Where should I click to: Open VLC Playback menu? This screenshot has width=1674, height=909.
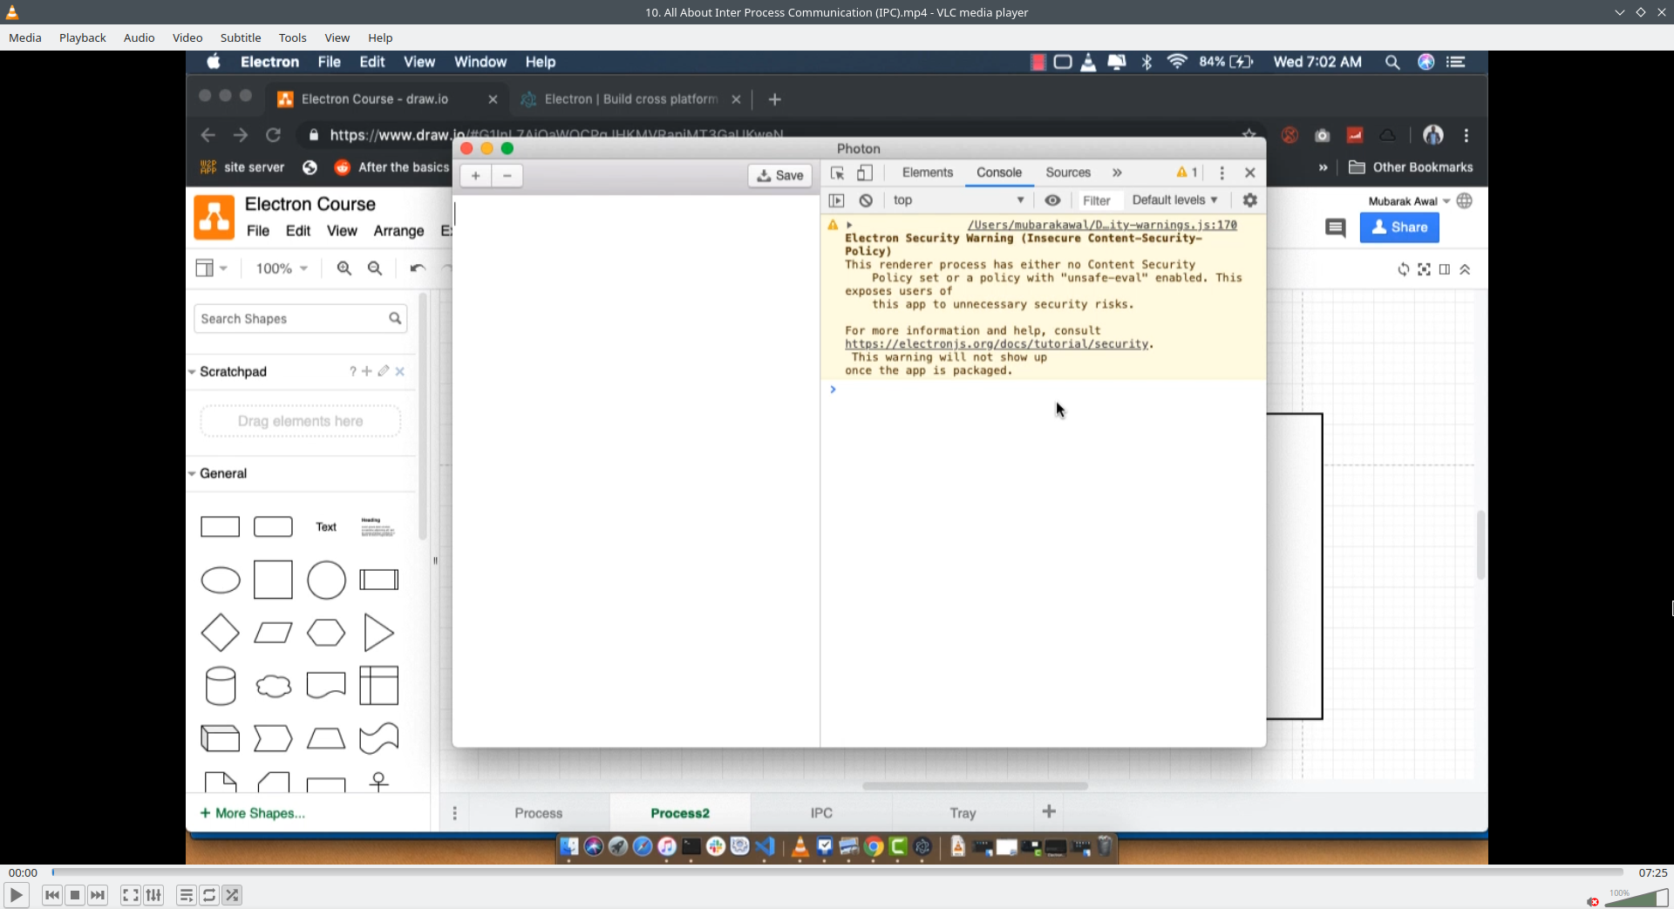click(83, 37)
